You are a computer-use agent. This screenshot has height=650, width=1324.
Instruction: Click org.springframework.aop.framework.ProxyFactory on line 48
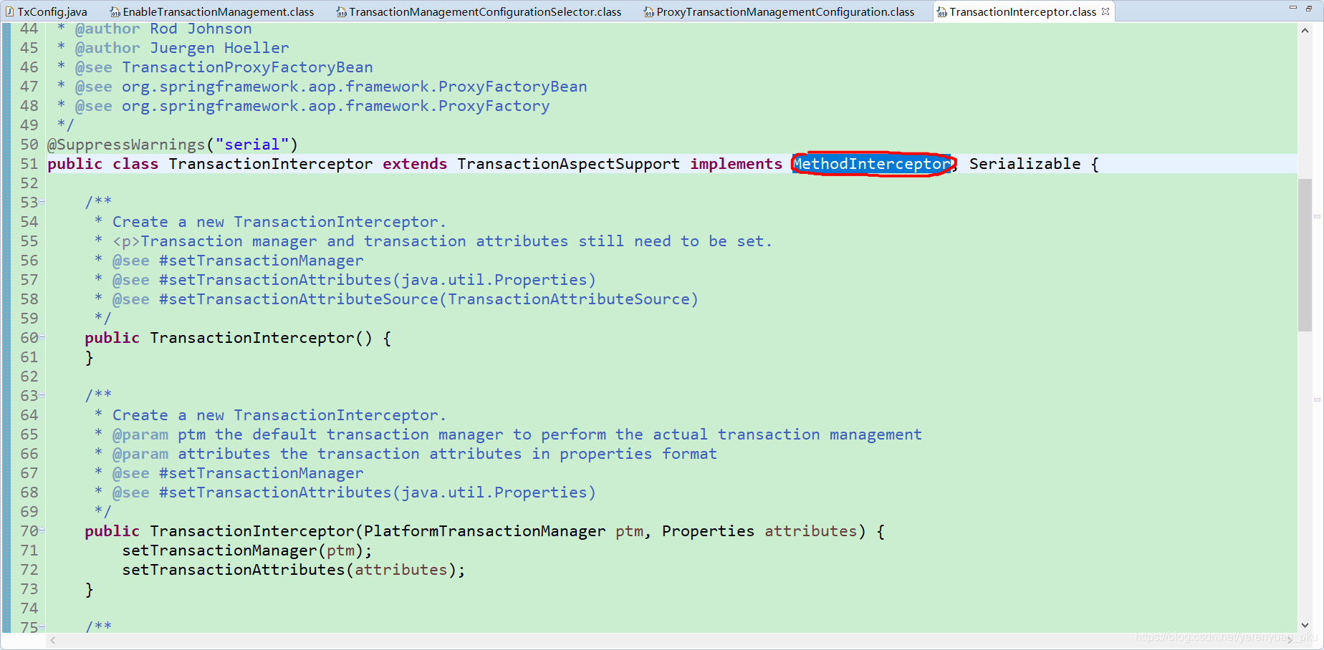pyautogui.click(x=336, y=106)
